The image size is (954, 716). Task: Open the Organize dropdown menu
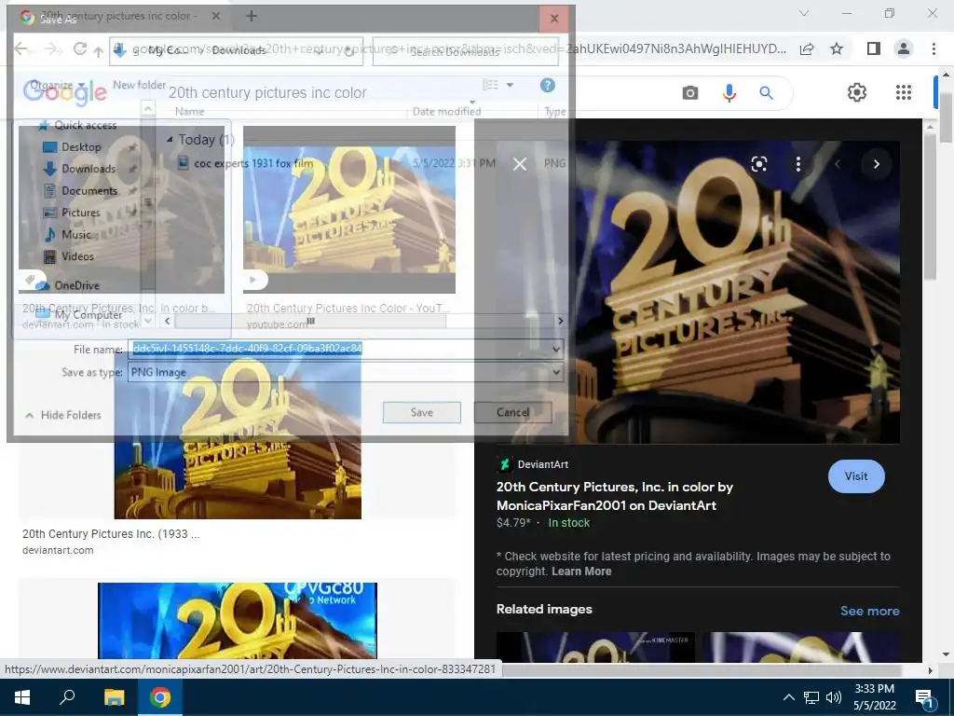click(56, 85)
